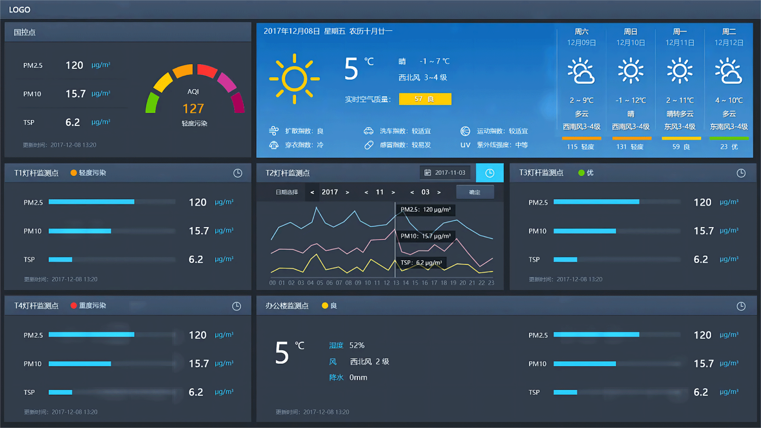Click the UV ultraviolet intensity icon
The height and width of the screenshot is (428, 761).
click(x=465, y=145)
